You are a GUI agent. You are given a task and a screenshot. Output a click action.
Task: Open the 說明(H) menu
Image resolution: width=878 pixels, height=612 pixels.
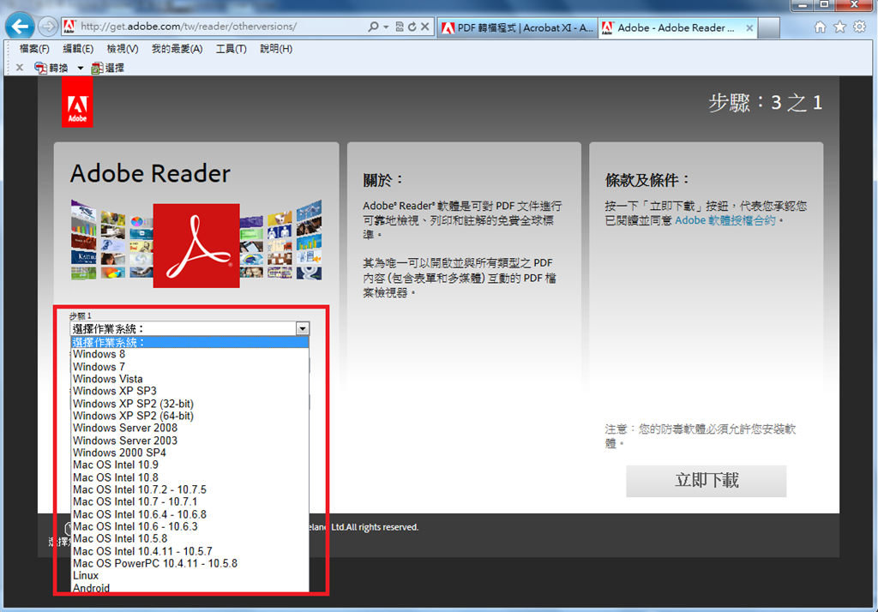coord(276,49)
